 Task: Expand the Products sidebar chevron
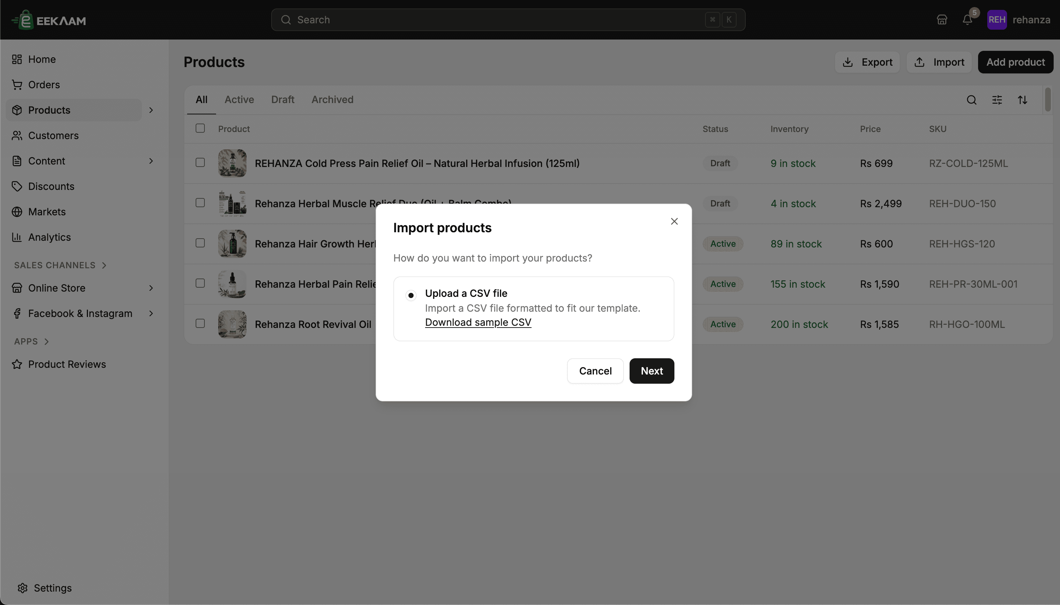(151, 110)
